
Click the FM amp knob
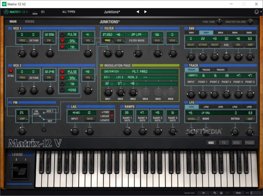click(22, 131)
